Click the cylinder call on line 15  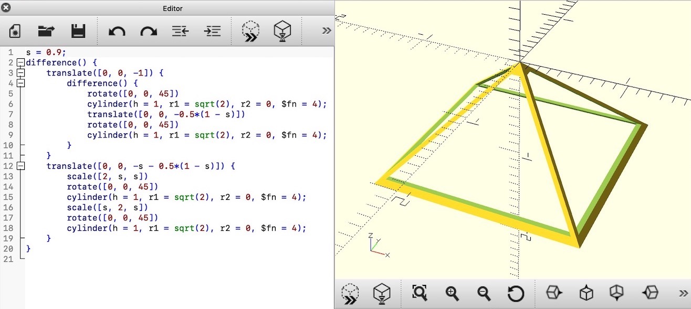(186, 197)
